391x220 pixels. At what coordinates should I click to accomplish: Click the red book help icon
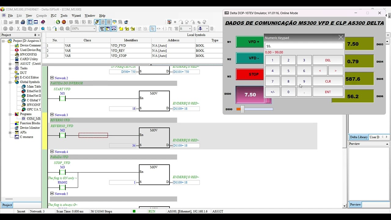pos(43,22)
